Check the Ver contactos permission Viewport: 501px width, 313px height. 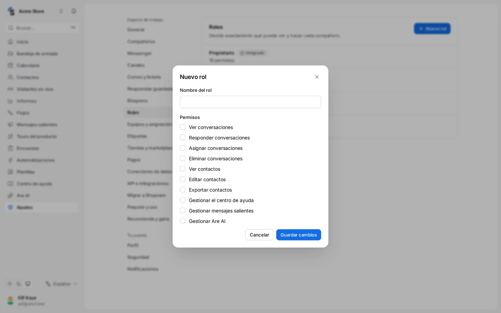[183, 169]
